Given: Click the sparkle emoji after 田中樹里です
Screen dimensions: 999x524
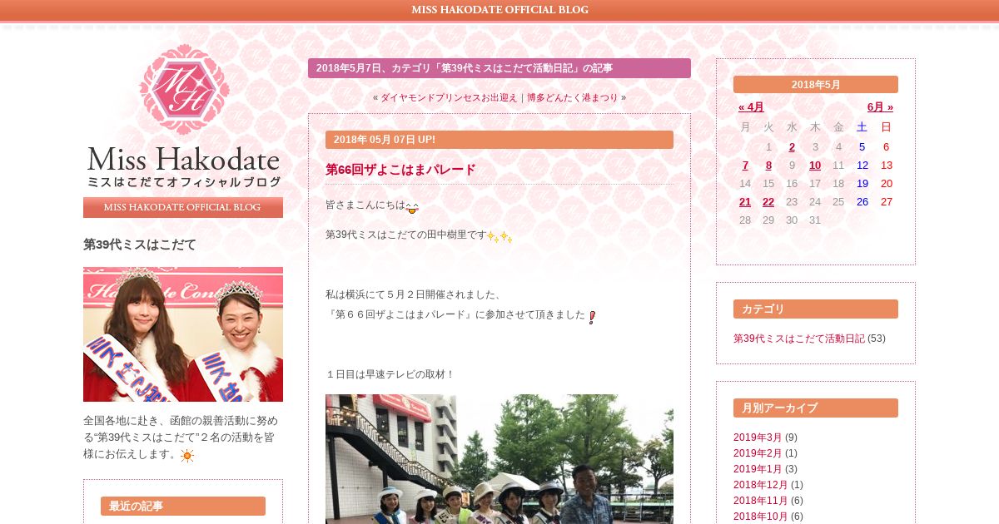Looking at the screenshot, I should point(499,236).
